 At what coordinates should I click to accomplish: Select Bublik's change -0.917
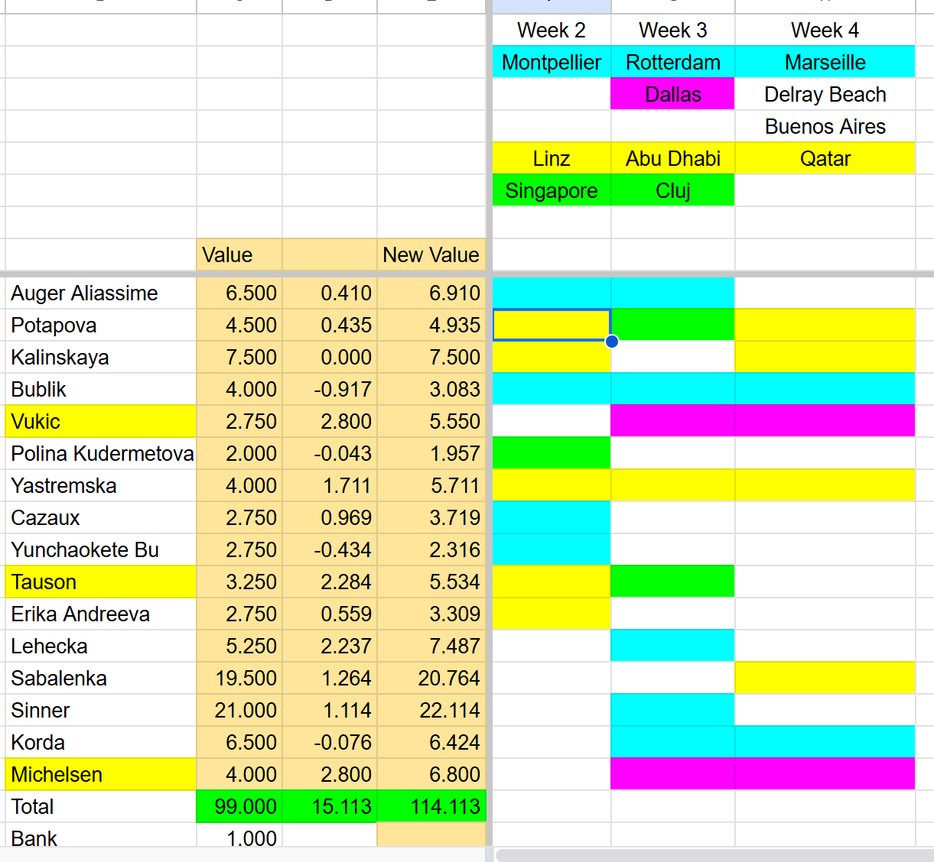[x=330, y=390]
